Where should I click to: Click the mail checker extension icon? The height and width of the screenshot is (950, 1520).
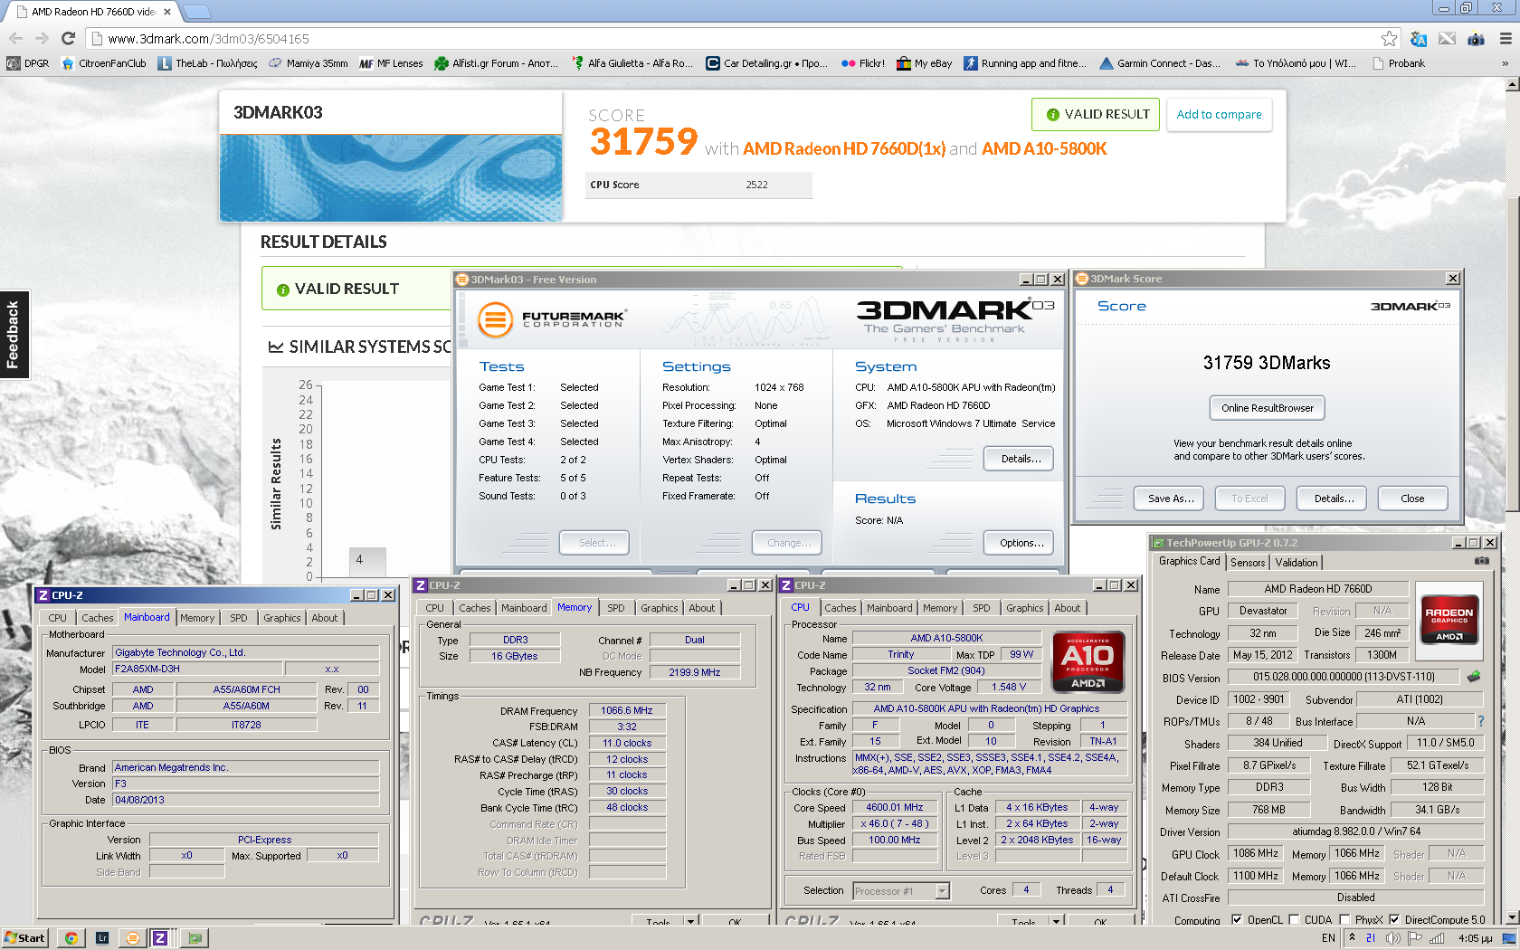(1448, 38)
